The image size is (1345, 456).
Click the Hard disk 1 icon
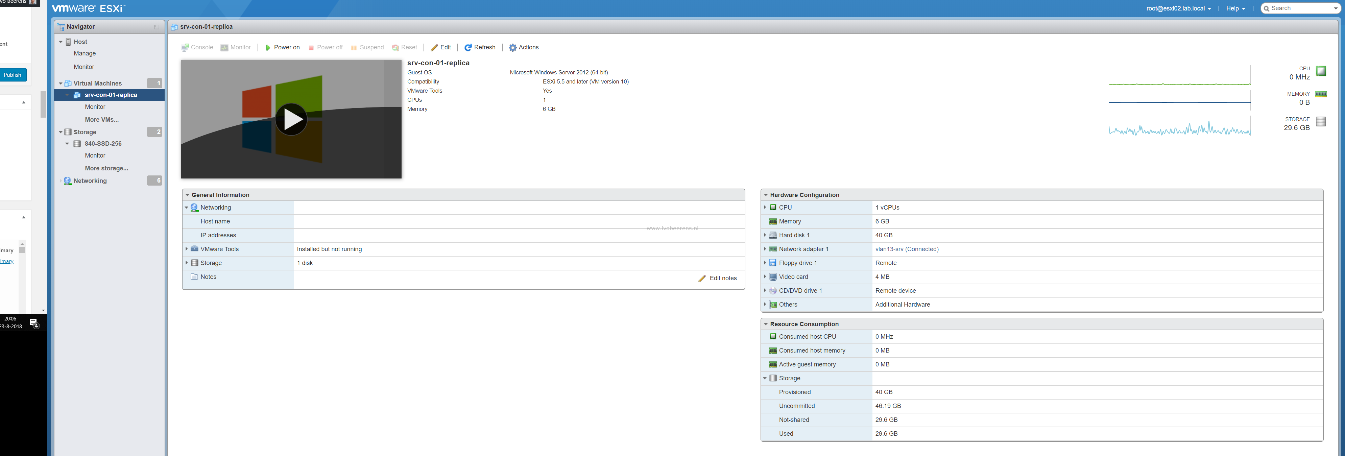773,235
